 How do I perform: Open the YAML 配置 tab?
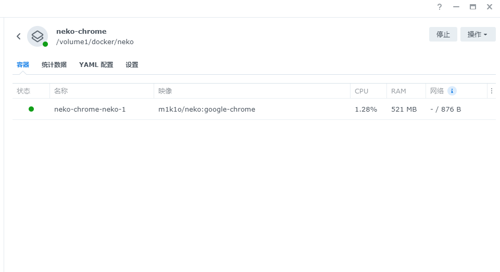click(x=96, y=65)
